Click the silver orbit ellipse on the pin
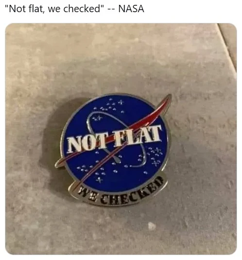Image resolution: width=242 pixels, height=260 pixels. tap(116, 139)
